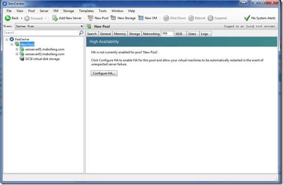Open the Help menu
This screenshot has width=283, height=185.
tap(131, 11)
